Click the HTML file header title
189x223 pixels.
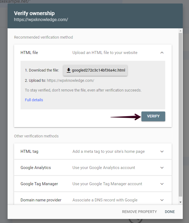coord(29,53)
